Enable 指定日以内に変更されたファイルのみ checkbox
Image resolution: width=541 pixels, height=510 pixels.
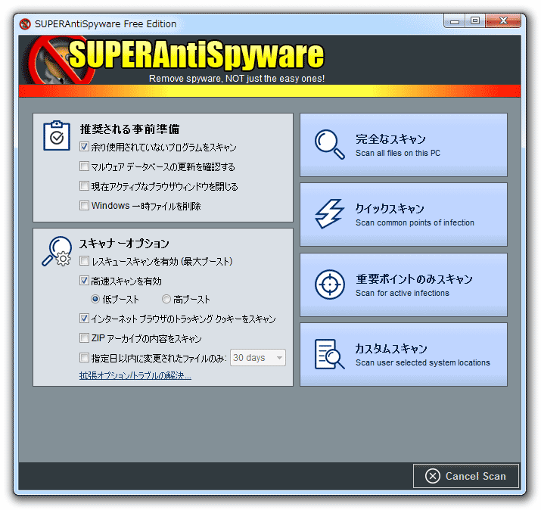point(84,357)
